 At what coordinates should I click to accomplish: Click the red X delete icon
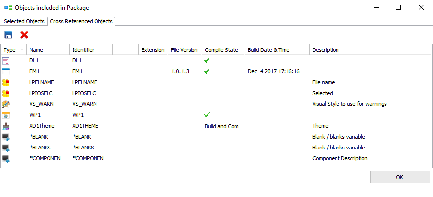tap(24, 35)
